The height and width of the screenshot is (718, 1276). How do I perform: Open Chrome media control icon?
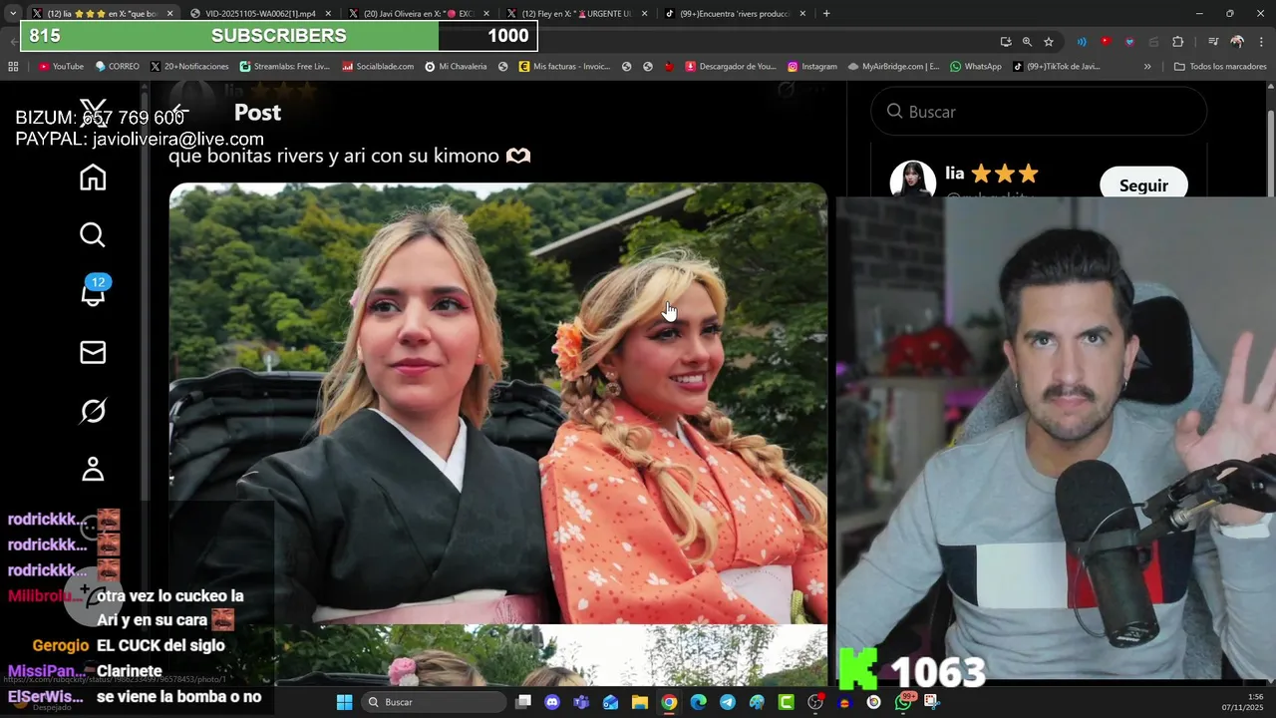click(1213, 42)
